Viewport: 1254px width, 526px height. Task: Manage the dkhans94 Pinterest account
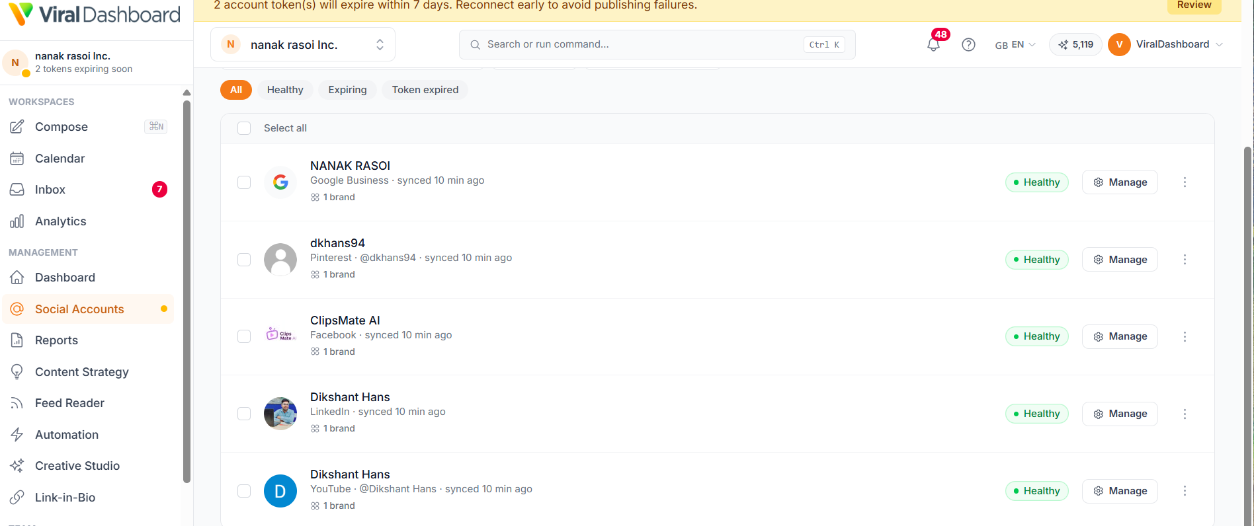[x=1120, y=260]
